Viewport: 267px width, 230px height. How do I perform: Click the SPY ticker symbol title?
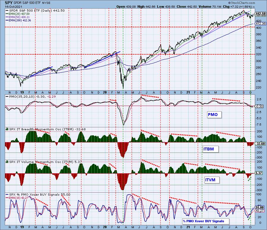point(9,3)
